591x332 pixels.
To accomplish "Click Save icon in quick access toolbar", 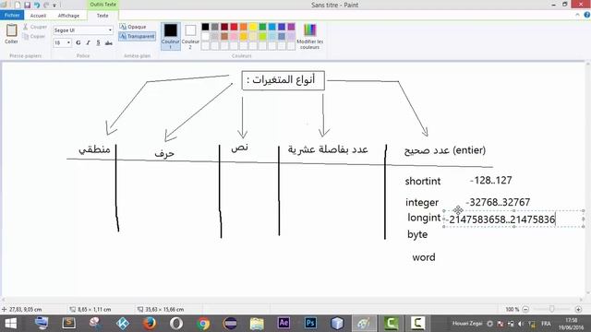I will coord(27,6).
